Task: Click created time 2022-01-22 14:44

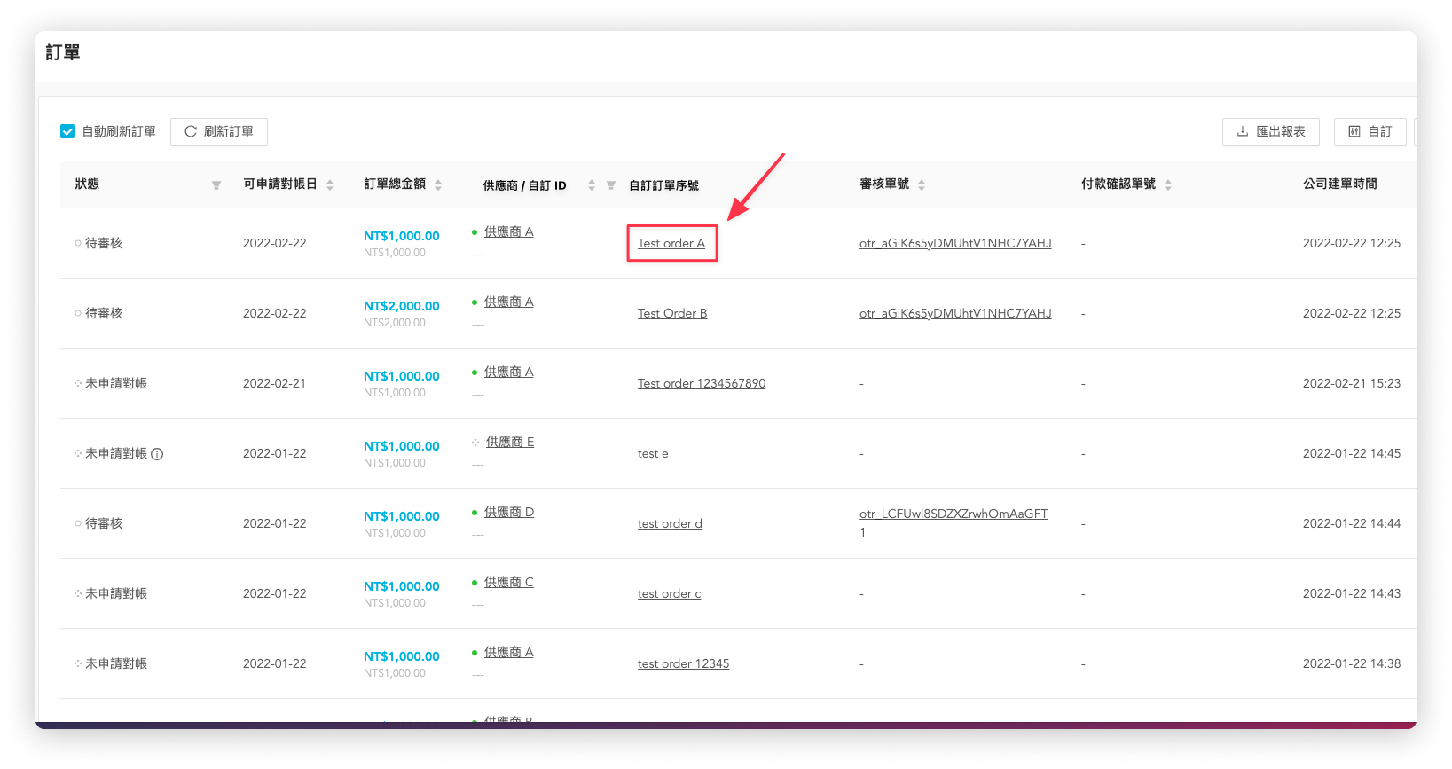Action: coord(1352,523)
